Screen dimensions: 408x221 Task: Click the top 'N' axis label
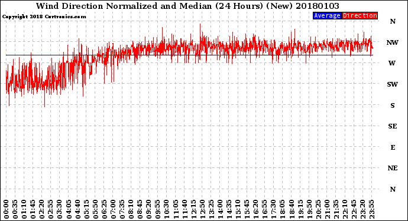(x=393, y=22)
